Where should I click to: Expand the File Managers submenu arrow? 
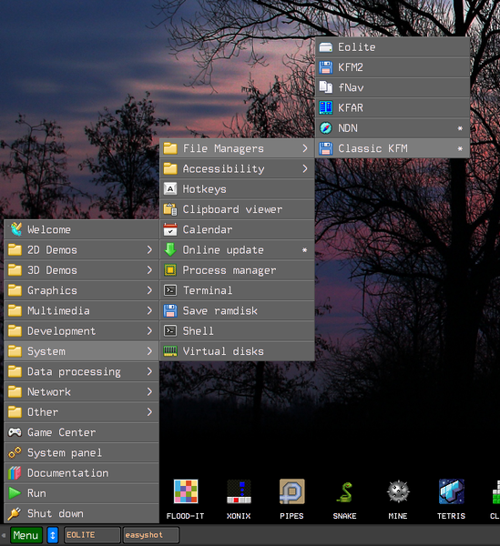[305, 148]
